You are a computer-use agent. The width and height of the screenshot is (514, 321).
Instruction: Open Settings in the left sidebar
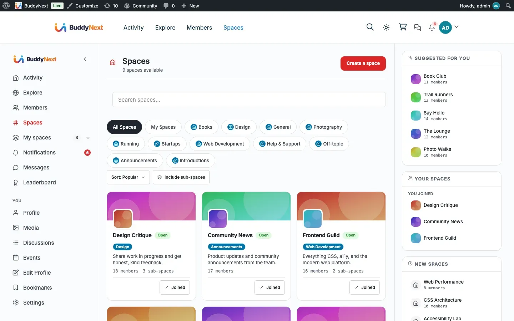click(51, 303)
